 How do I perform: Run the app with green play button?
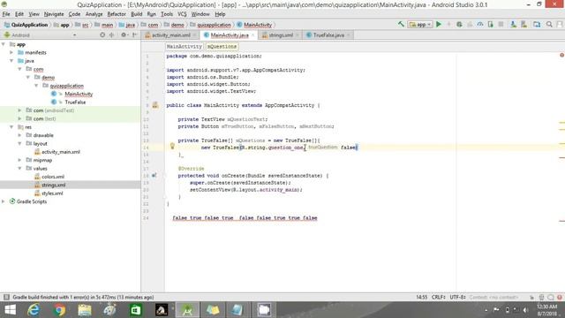point(439,24)
